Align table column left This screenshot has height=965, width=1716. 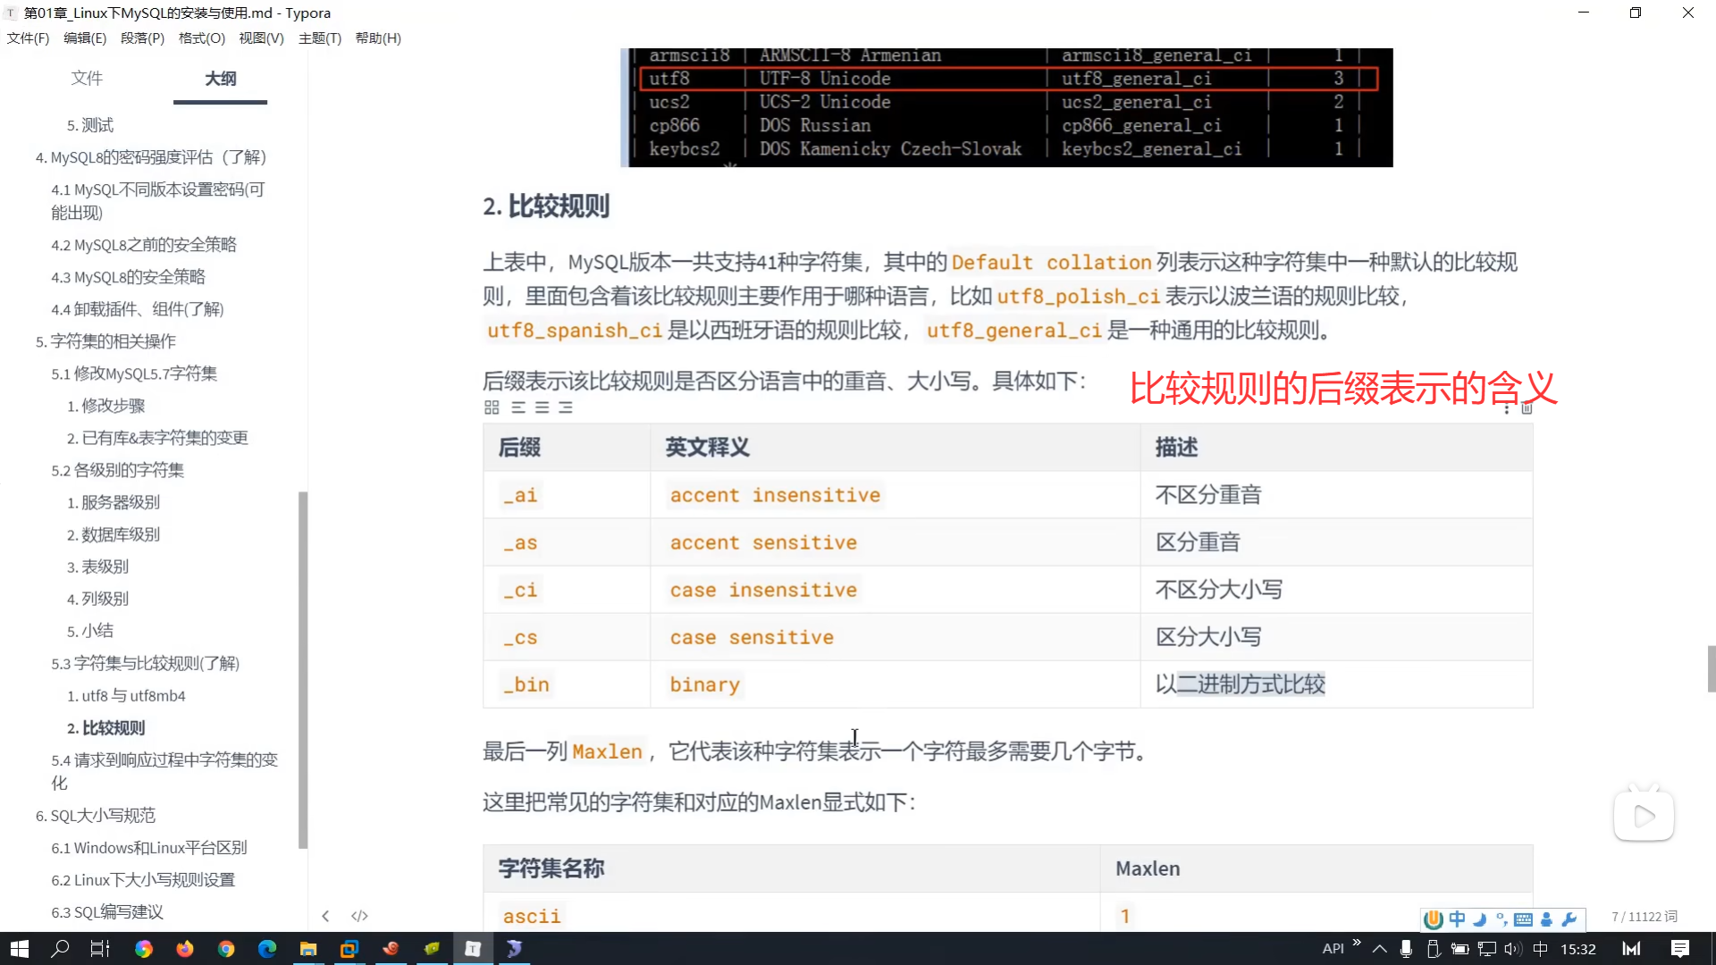pyautogui.click(x=518, y=407)
